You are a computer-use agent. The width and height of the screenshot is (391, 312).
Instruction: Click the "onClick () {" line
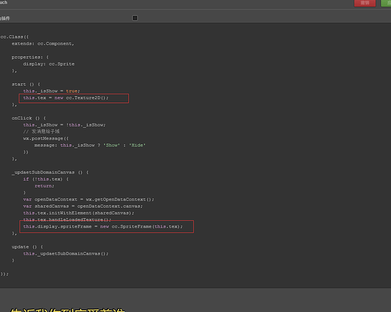coord(29,118)
